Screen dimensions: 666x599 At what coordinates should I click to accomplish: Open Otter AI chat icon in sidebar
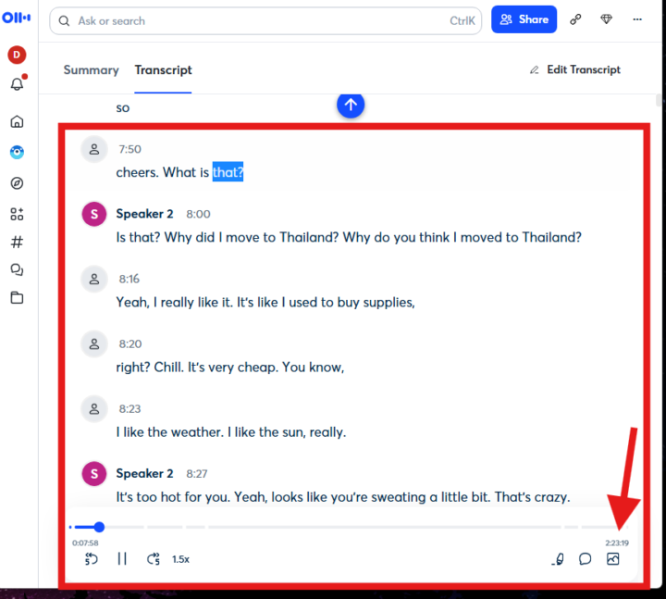(17, 152)
